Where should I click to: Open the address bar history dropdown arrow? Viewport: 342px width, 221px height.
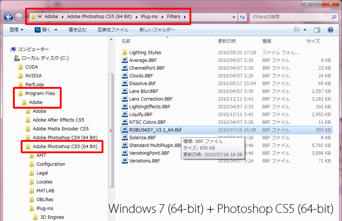point(234,17)
